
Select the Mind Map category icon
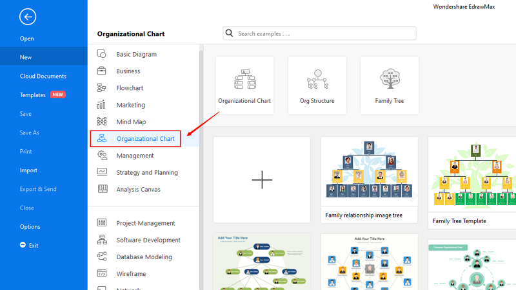click(102, 122)
